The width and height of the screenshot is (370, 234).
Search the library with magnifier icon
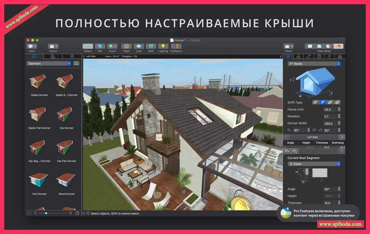[x=76, y=64]
